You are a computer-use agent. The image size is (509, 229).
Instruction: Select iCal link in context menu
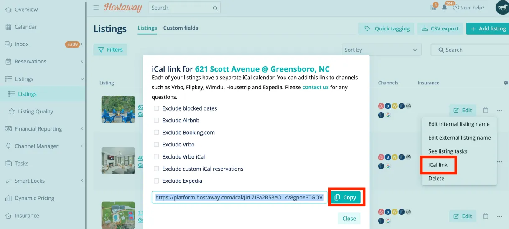pos(438,165)
